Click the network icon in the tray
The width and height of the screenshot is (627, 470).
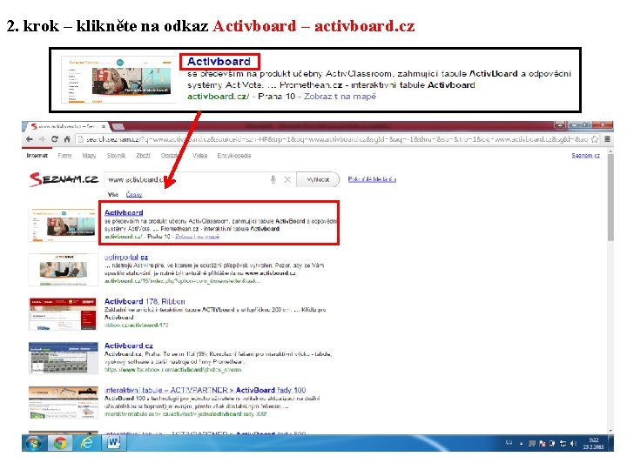pyautogui.click(x=563, y=443)
